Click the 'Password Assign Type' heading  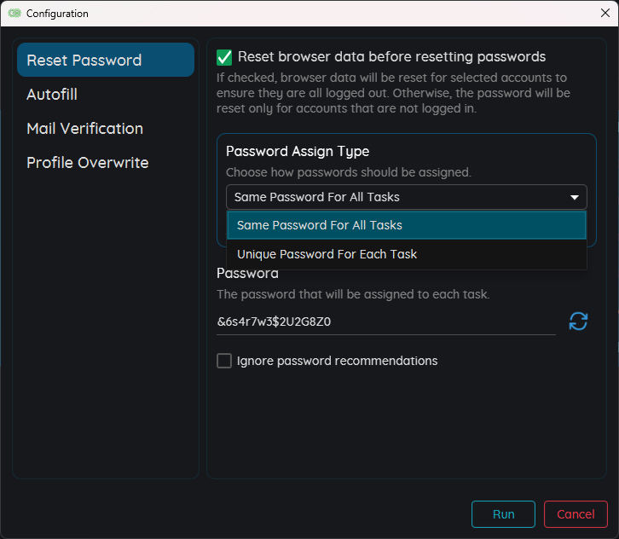coord(298,151)
